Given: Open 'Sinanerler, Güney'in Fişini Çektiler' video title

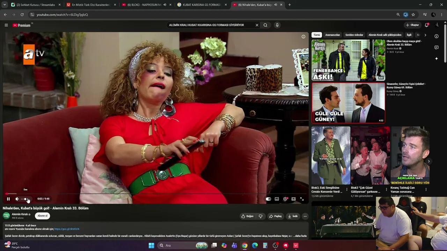Looking at the screenshot, I should pyautogui.click(x=406, y=85).
